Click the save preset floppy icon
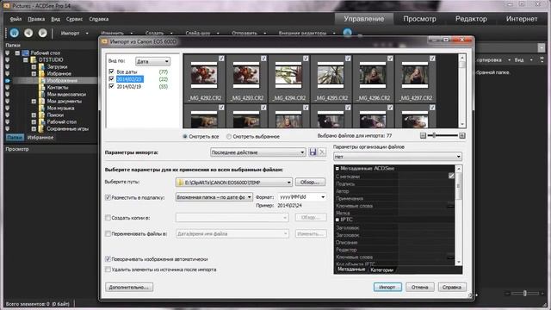 point(313,152)
